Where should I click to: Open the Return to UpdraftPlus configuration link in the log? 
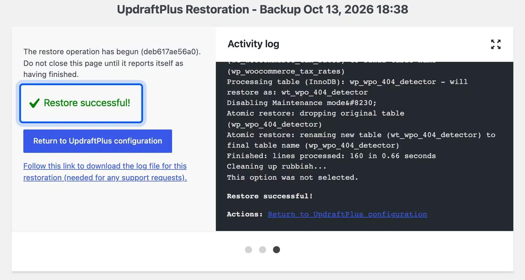(x=347, y=214)
